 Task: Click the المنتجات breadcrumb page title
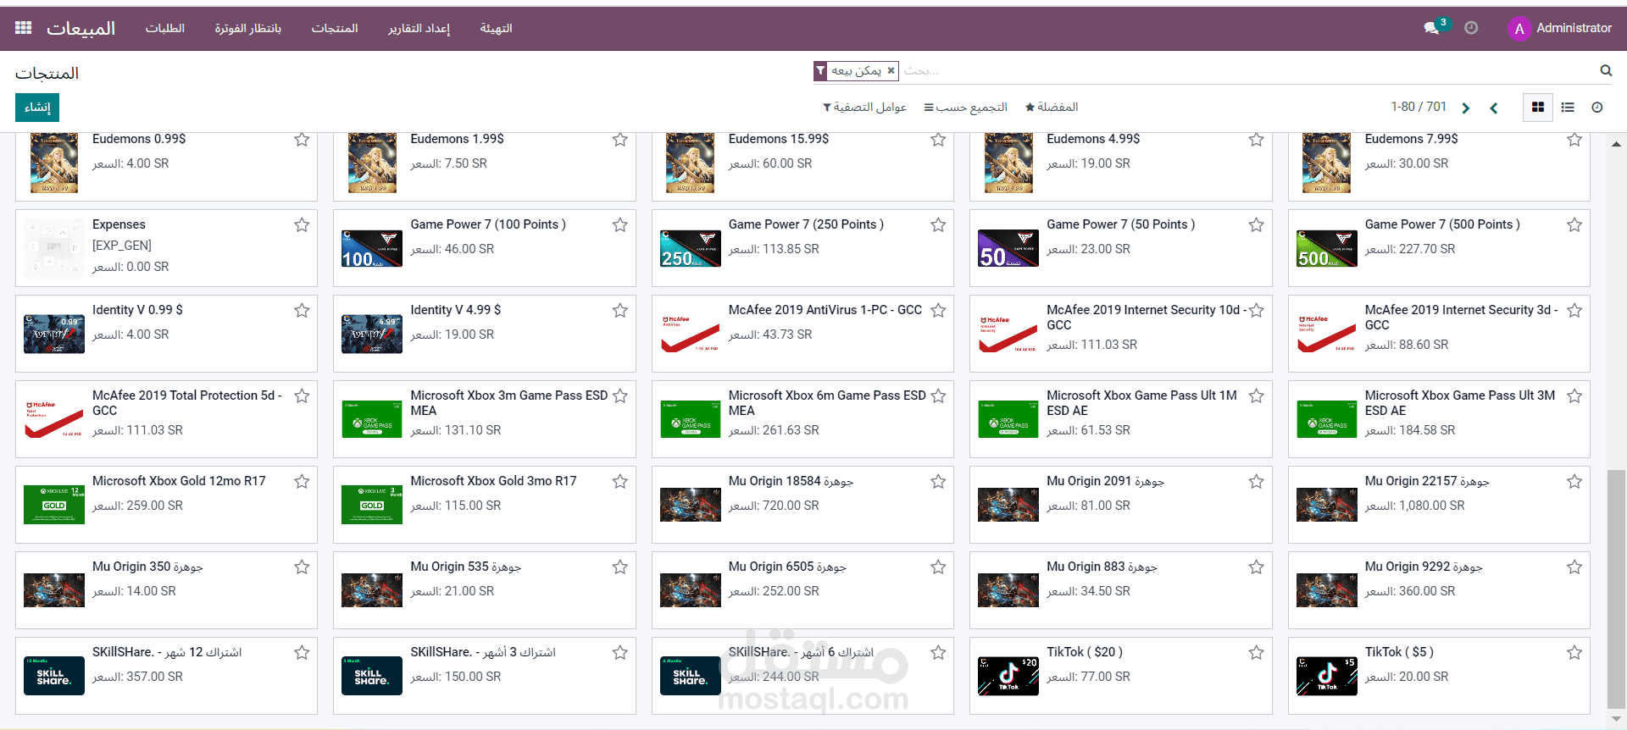pos(47,74)
